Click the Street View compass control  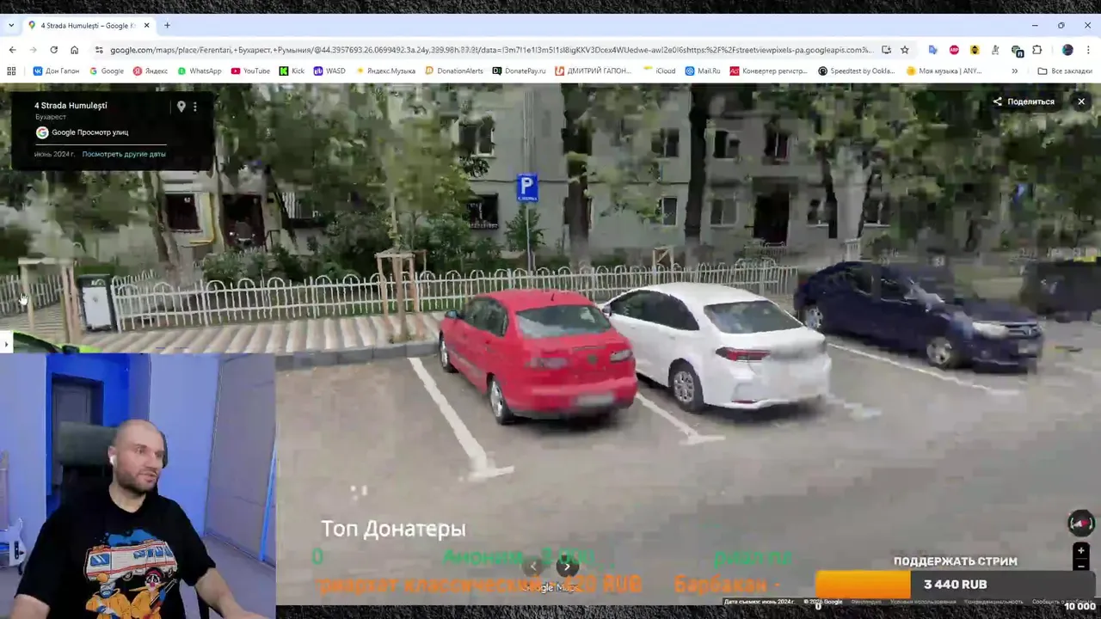1080,523
